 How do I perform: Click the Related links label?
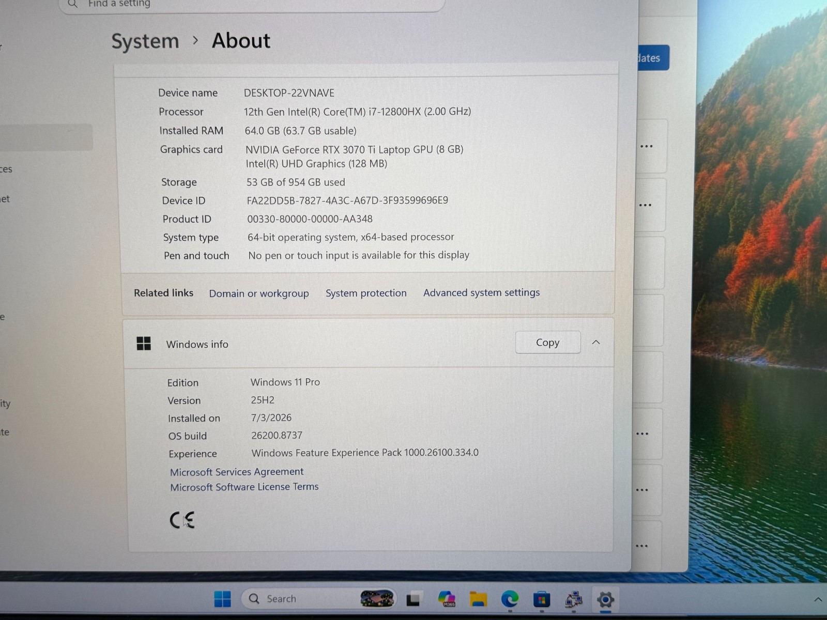tap(163, 293)
